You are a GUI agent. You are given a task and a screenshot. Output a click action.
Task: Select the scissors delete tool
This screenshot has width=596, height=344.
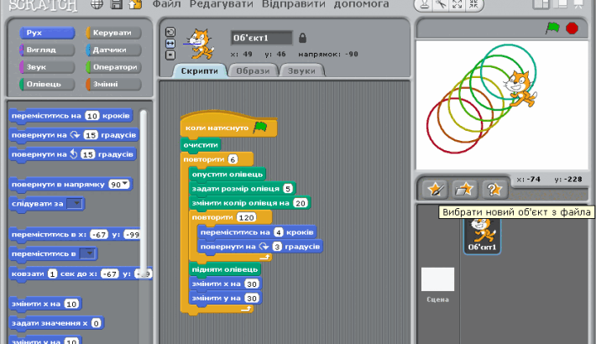point(441,4)
